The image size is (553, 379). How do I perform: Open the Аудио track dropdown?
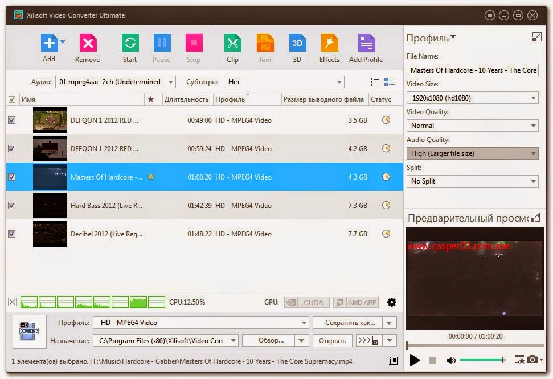(116, 82)
